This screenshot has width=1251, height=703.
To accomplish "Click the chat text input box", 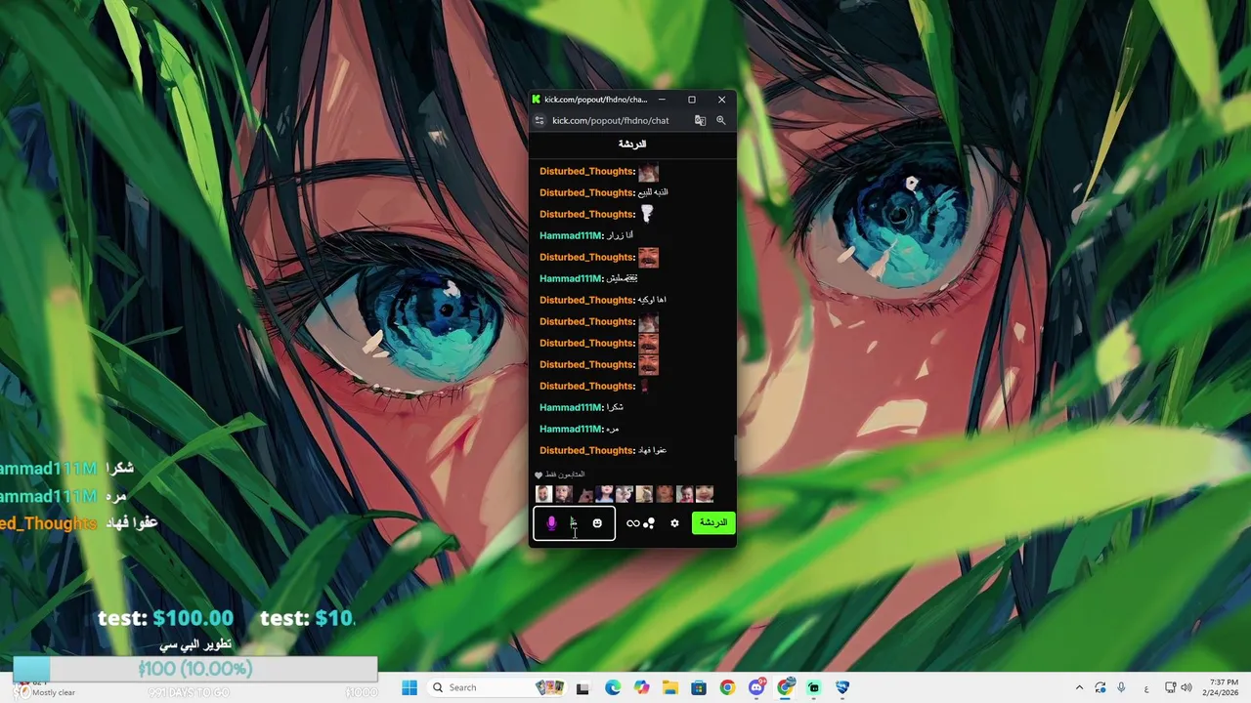I will [575, 523].
